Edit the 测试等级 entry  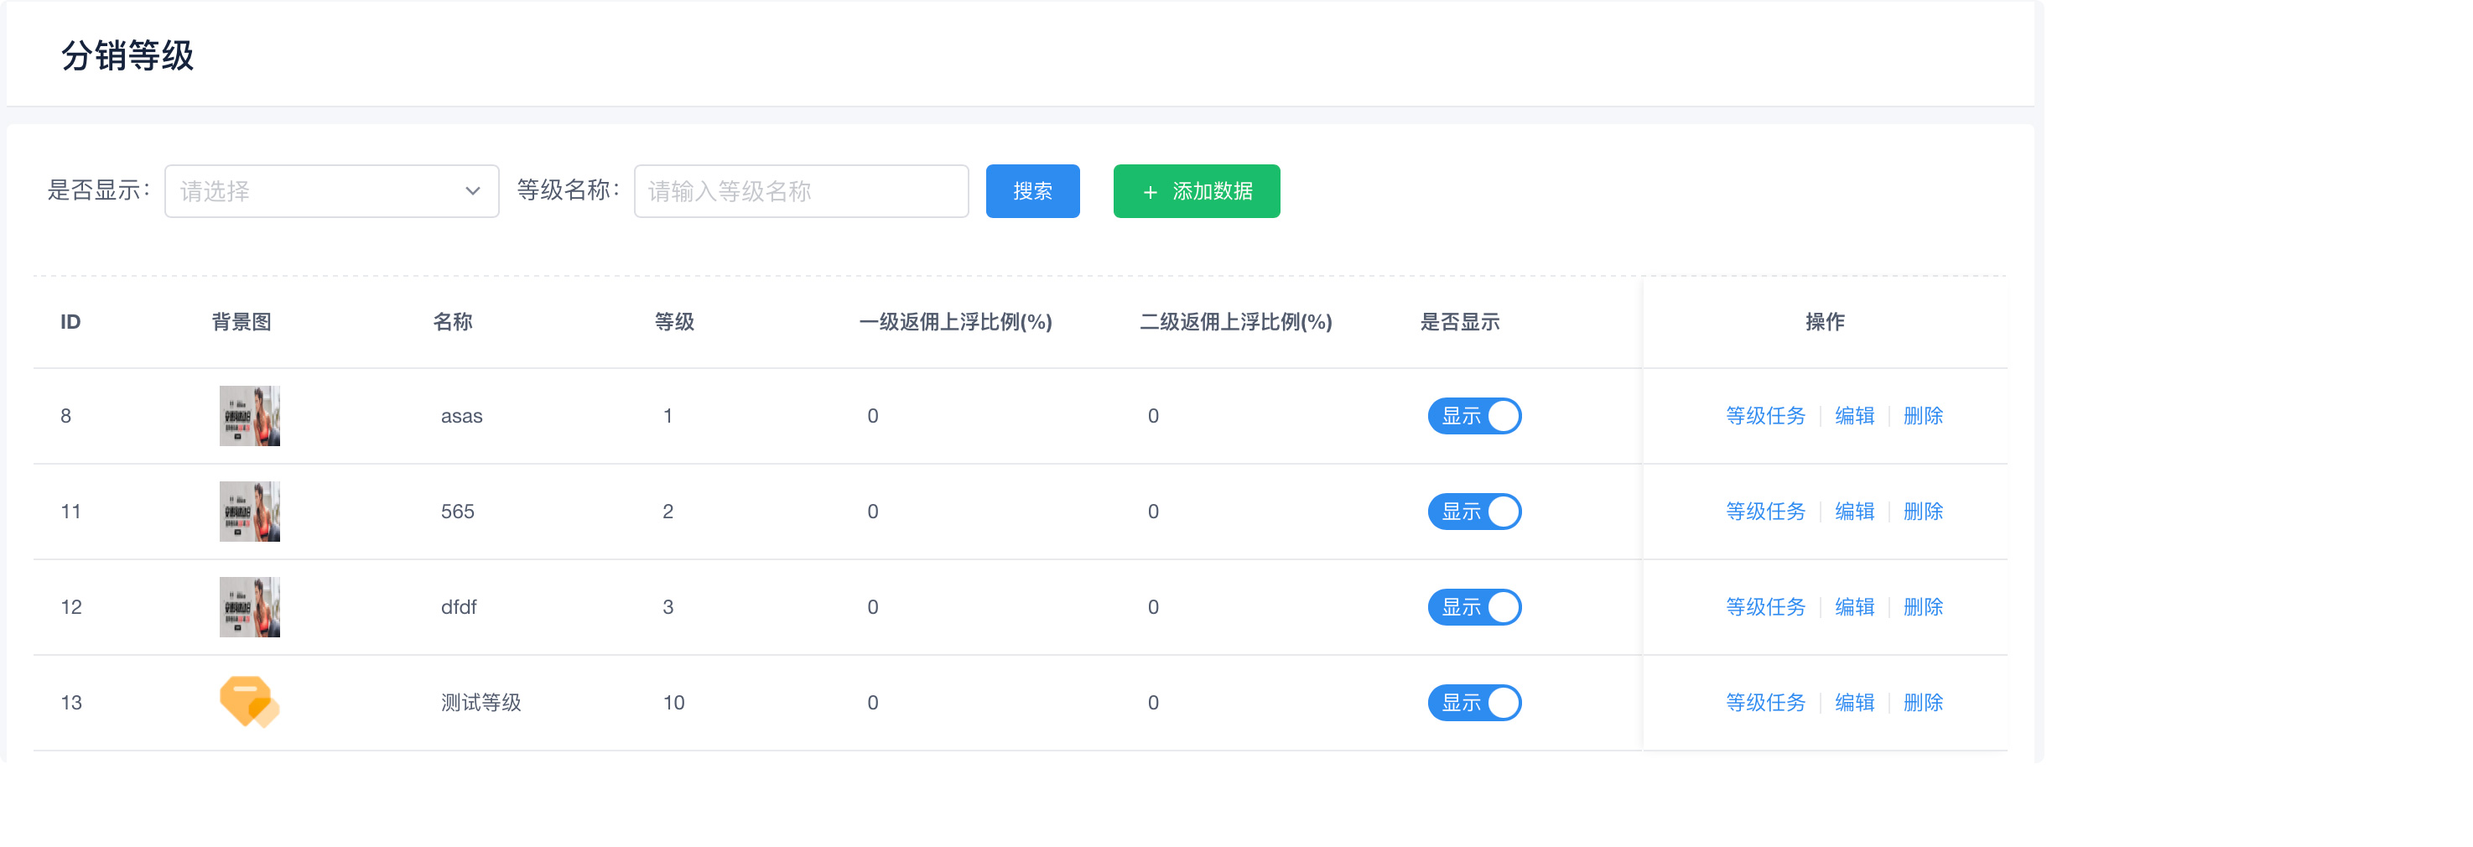tap(1854, 702)
